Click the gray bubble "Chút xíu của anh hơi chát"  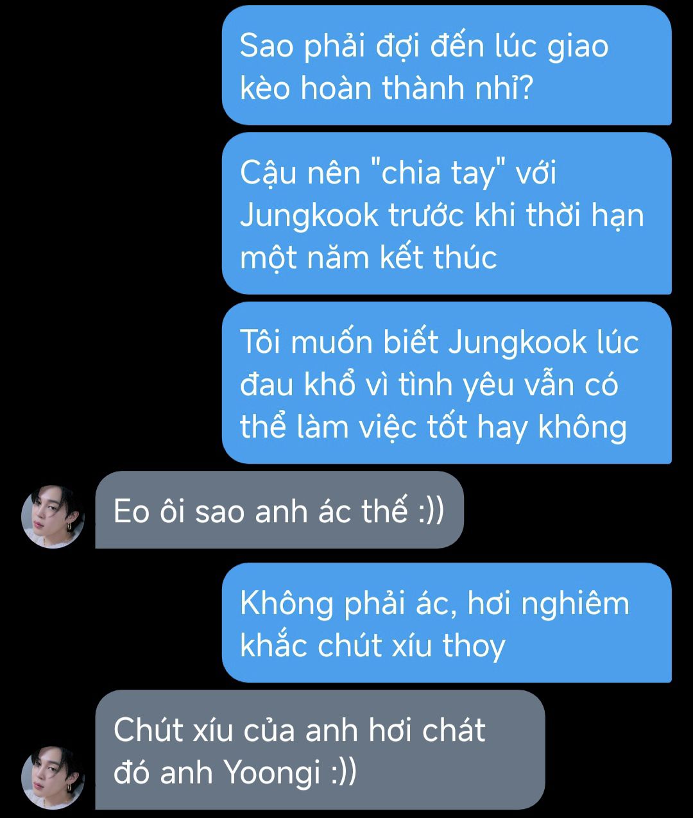[x=320, y=750]
